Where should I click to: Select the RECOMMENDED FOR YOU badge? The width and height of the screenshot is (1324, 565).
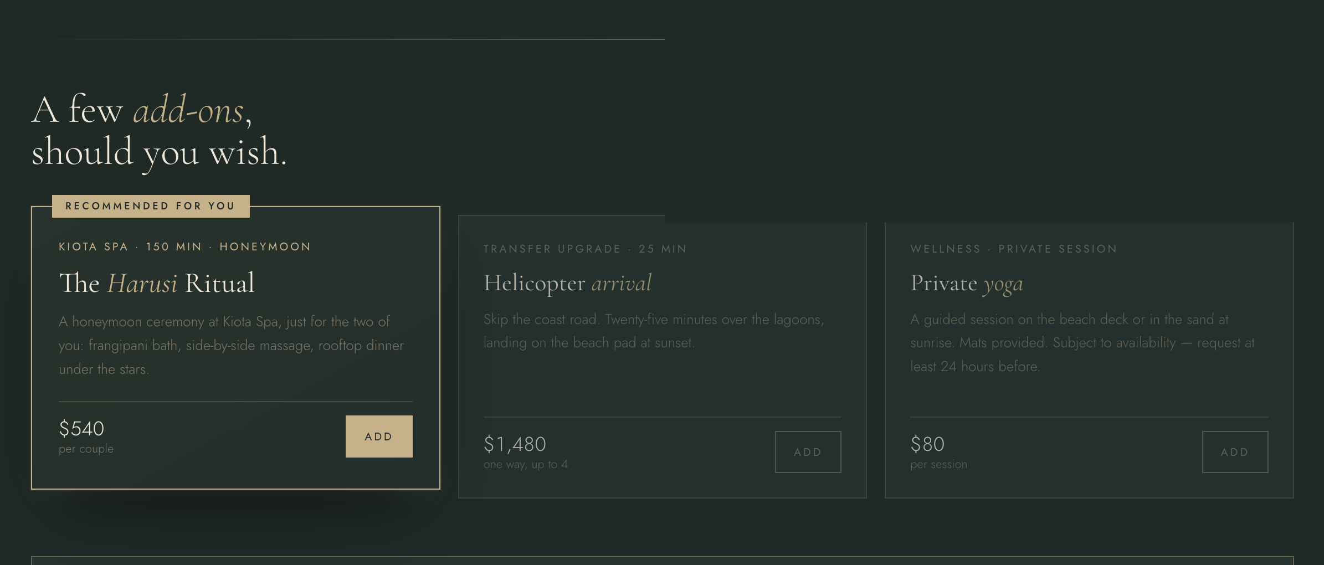(150, 206)
